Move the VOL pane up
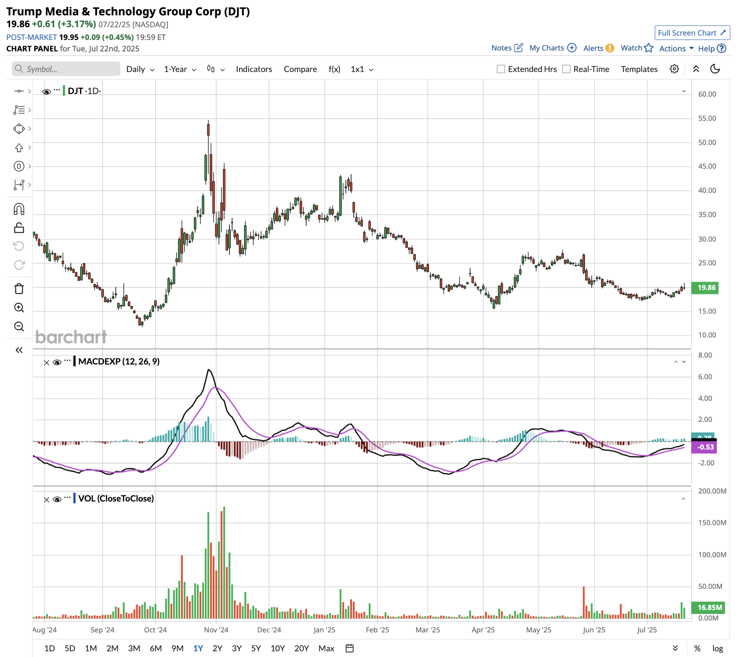This screenshot has width=740, height=657. tap(683, 499)
